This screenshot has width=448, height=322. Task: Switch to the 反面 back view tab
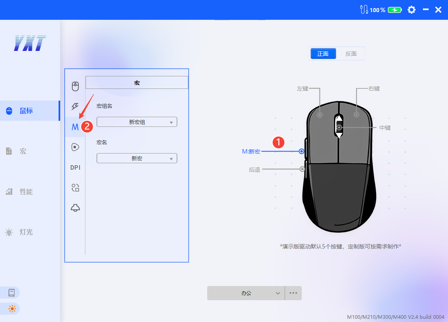(351, 54)
